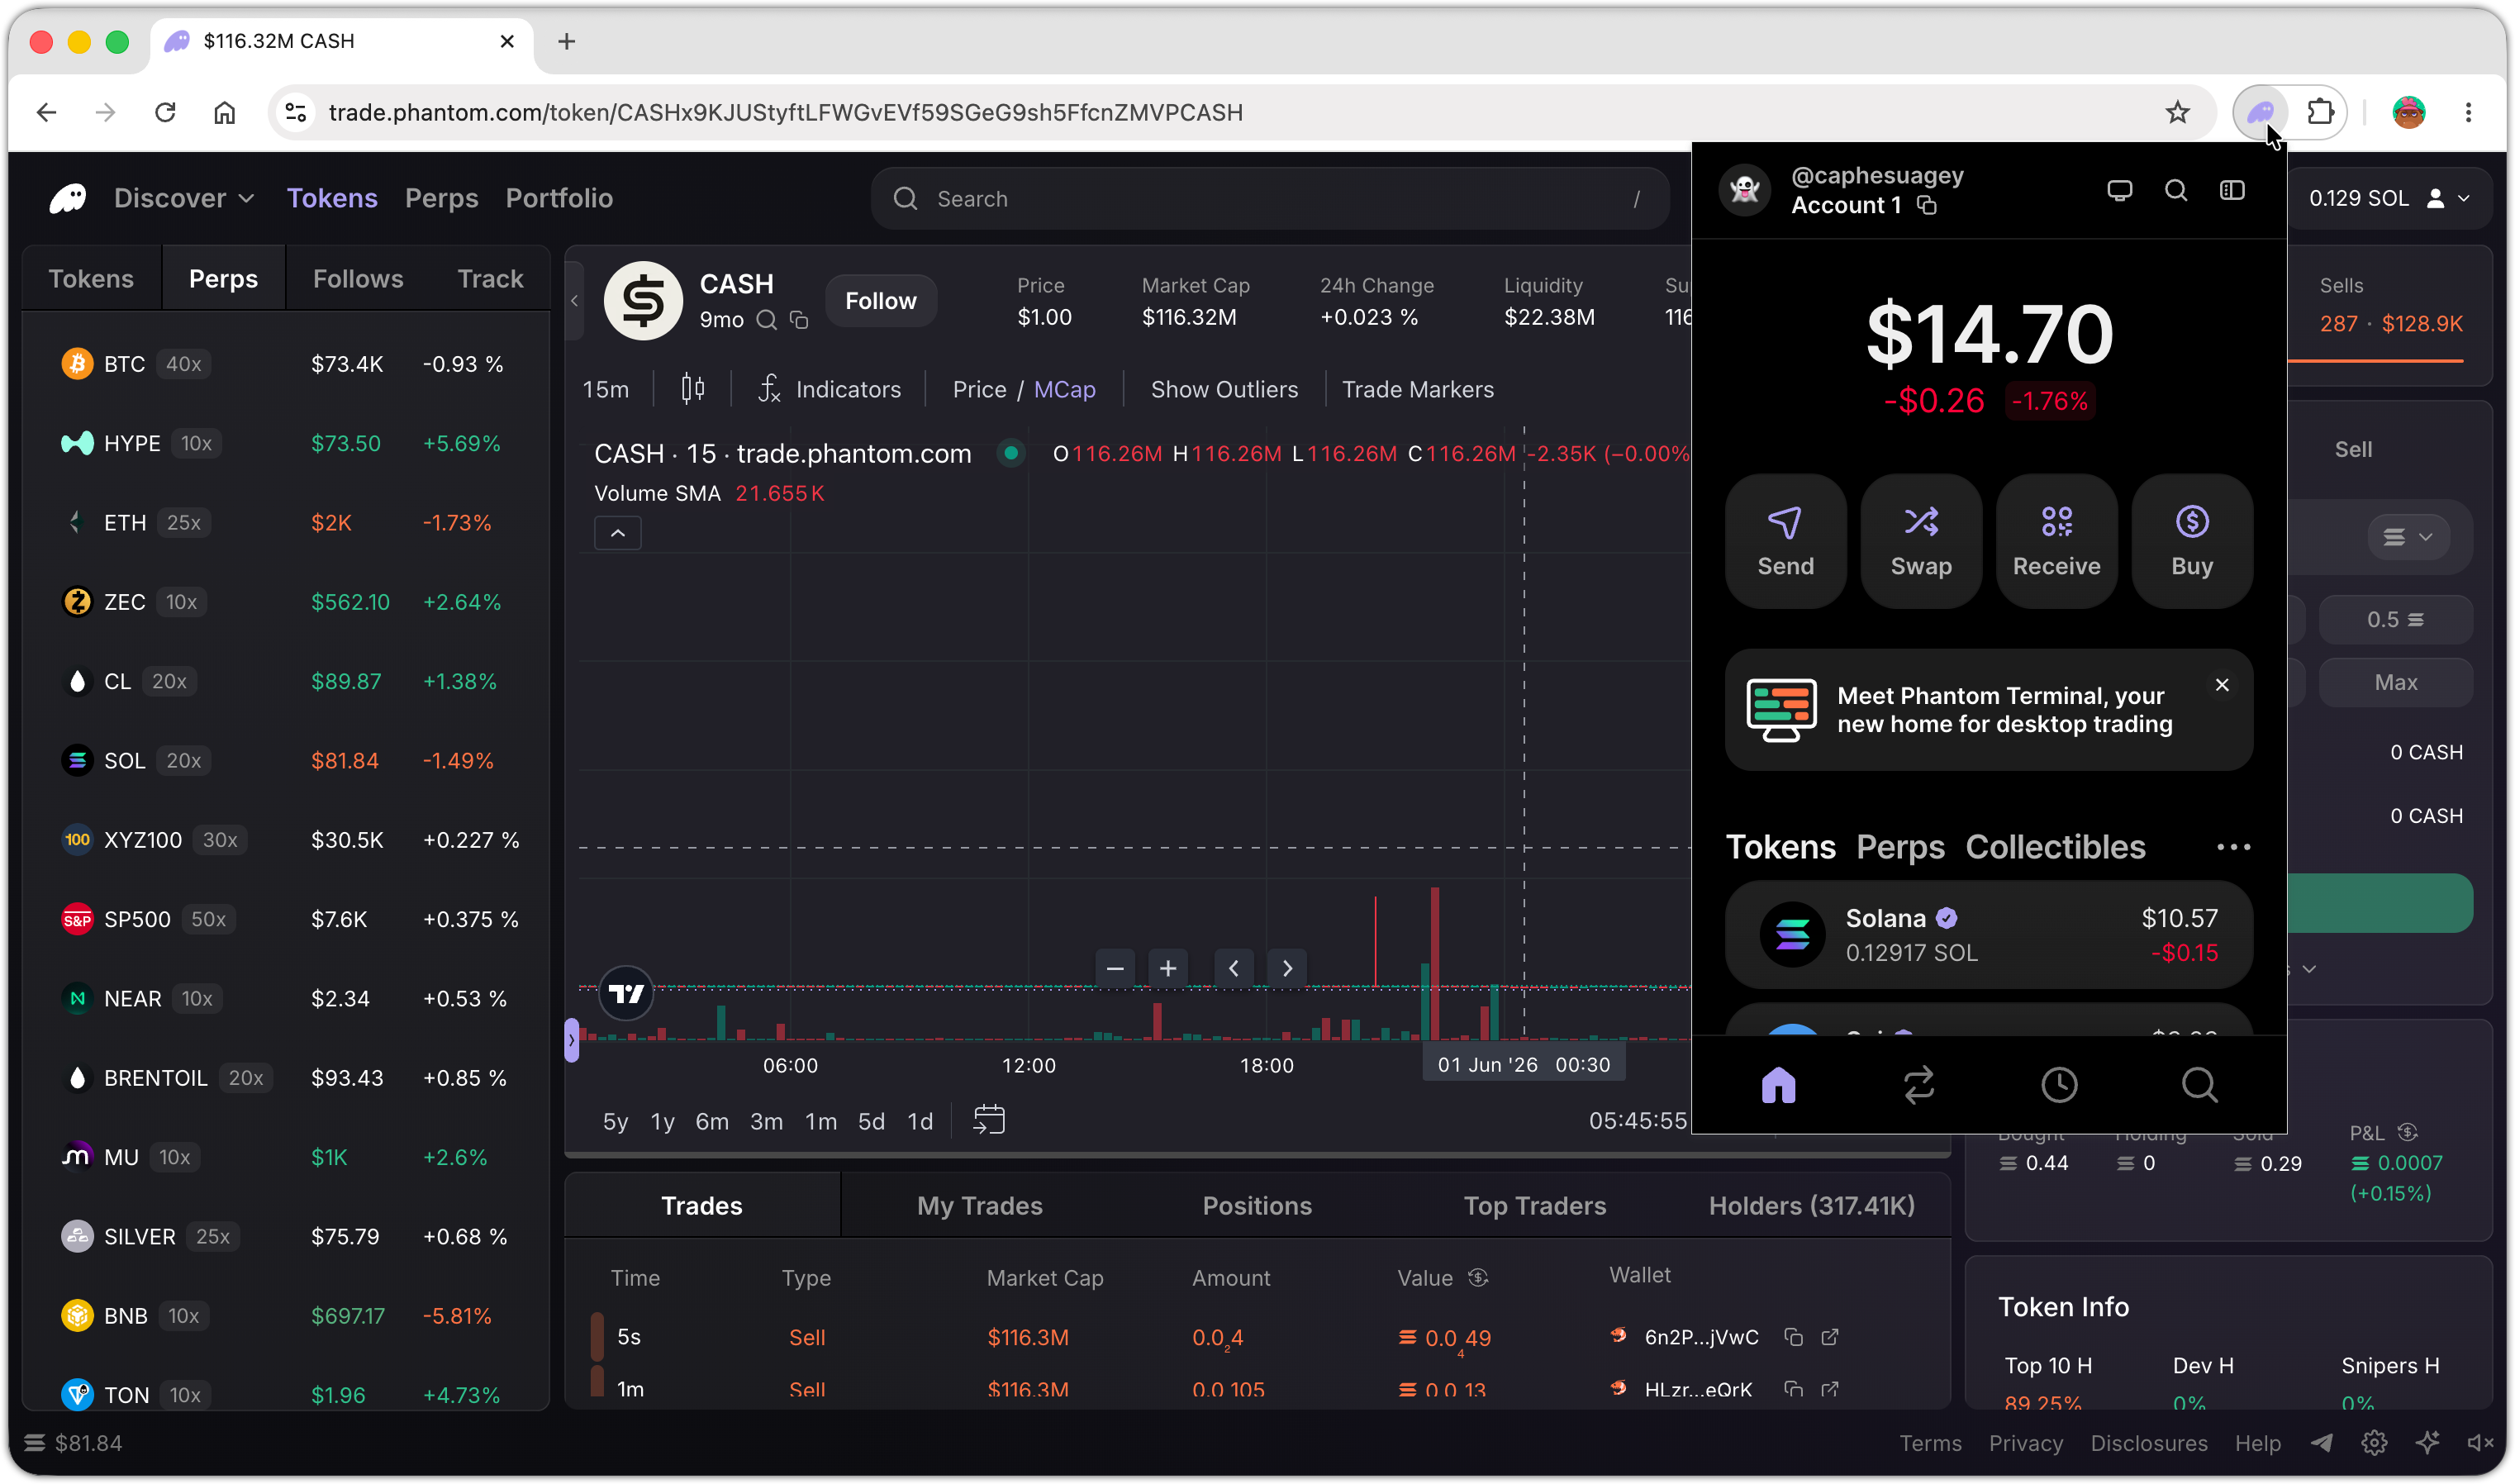2515x1484 pixels.
Task: Open the browser Extensions puzzle icon
Action: tap(2320, 112)
